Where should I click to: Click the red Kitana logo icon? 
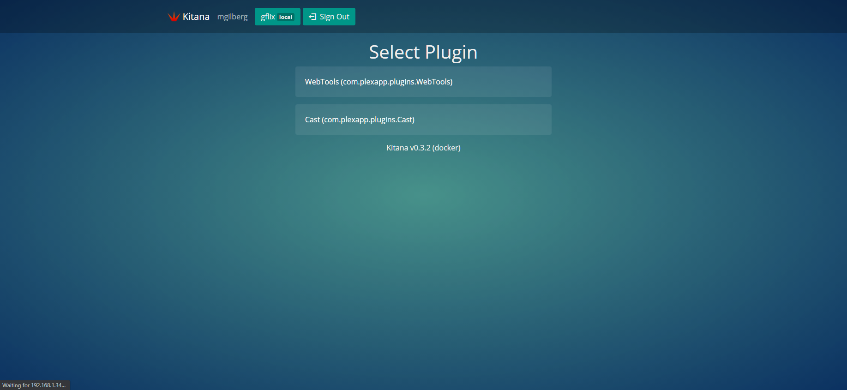click(x=174, y=17)
